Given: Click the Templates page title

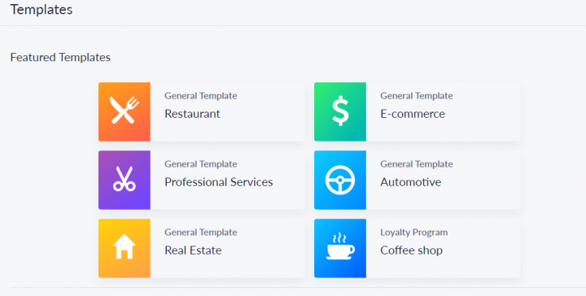Looking at the screenshot, I should pos(42,10).
